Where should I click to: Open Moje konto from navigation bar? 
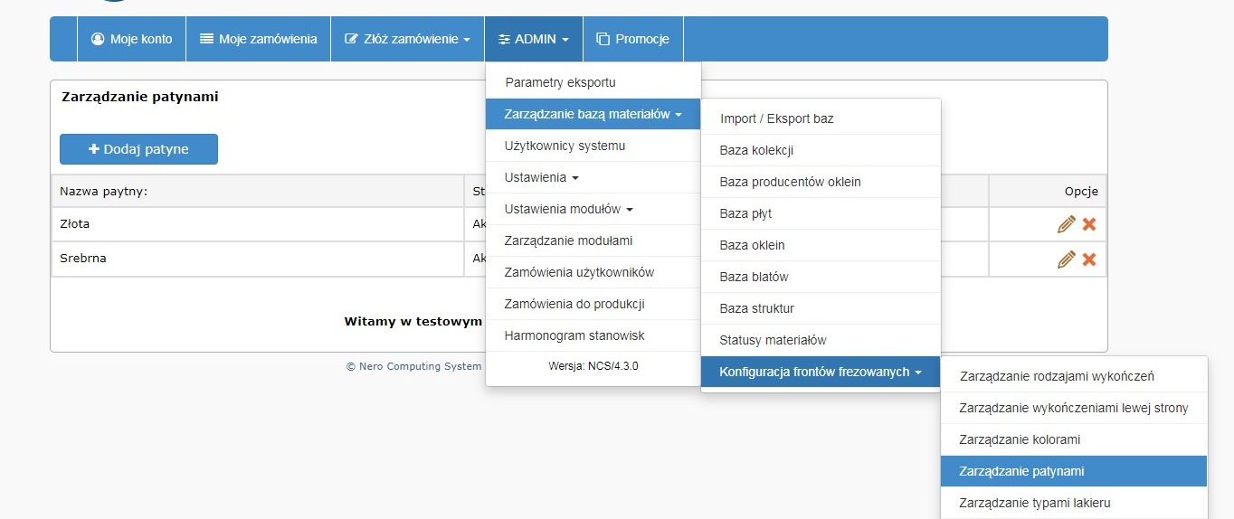tap(131, 39)
